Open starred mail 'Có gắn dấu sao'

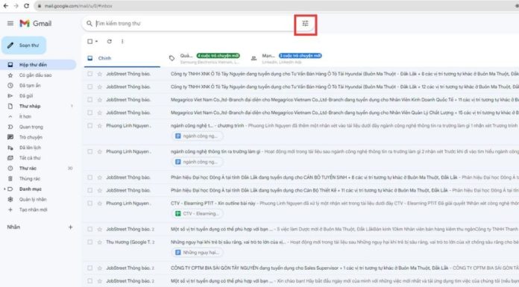[x=35, y=75]
